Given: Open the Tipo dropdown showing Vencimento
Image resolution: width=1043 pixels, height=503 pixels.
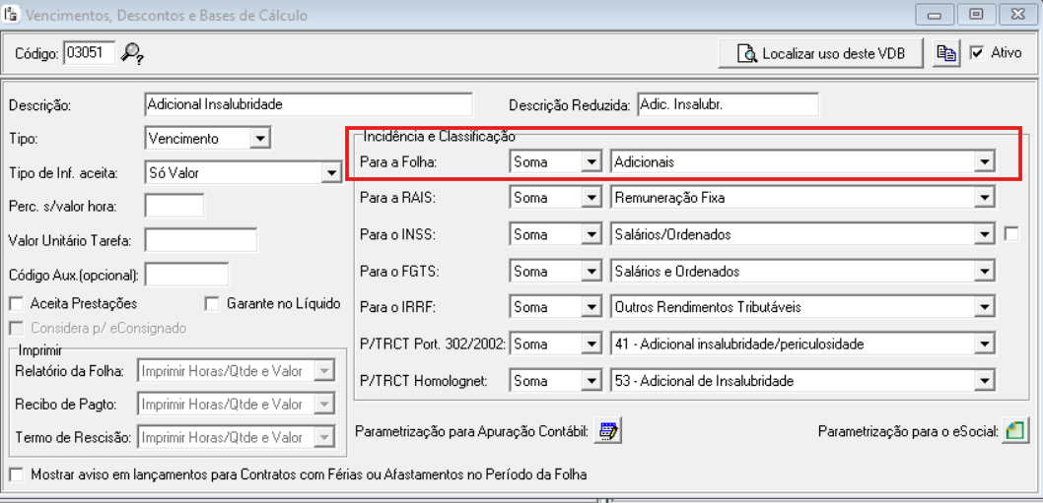Looking at the screenshot, I should point(259,139).
